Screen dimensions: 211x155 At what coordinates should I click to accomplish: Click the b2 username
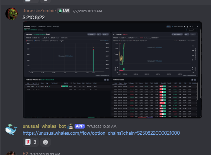[x=25, y=154]
